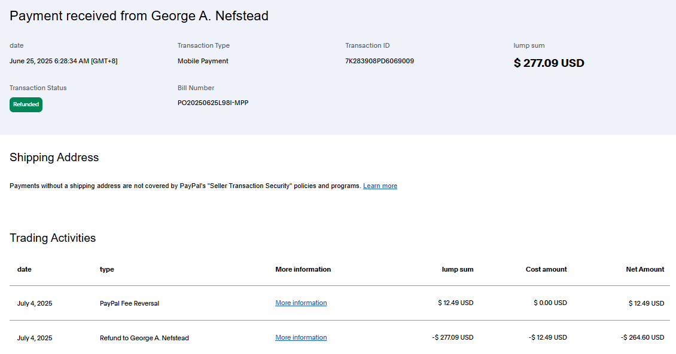Image resolution: width=676 pixels, height=354 pixels.
Task: Click the Cost amount column header
Action: pyautogui.click(x=546, y=269)
